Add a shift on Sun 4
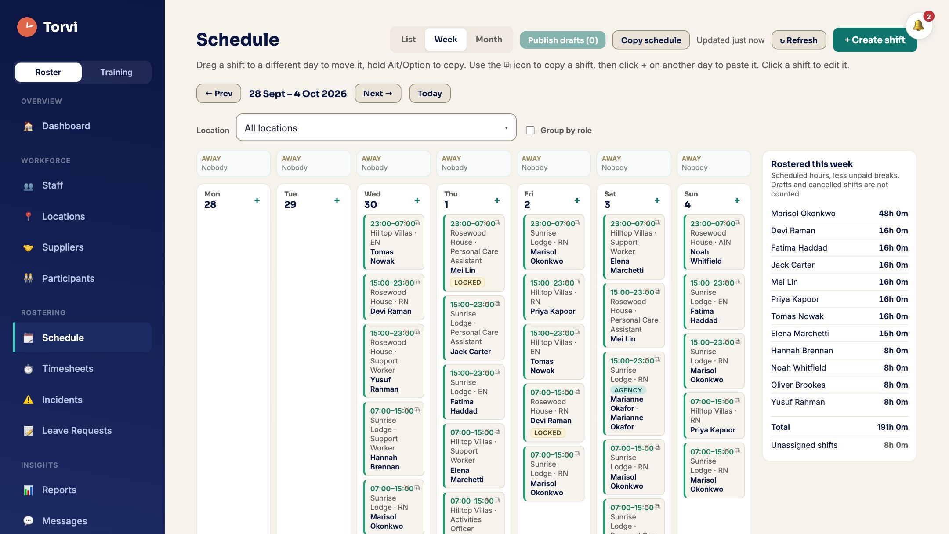Viewport: 949px width, 534px height. coord(737,200)
